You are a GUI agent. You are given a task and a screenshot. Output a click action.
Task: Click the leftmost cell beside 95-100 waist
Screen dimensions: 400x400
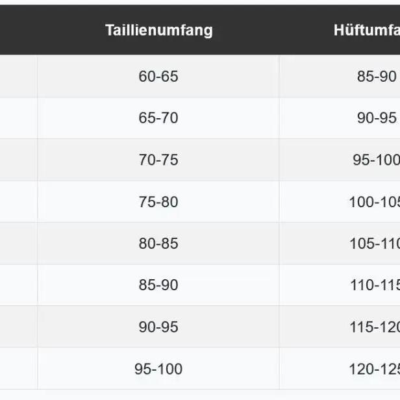[x=19, y=368]
